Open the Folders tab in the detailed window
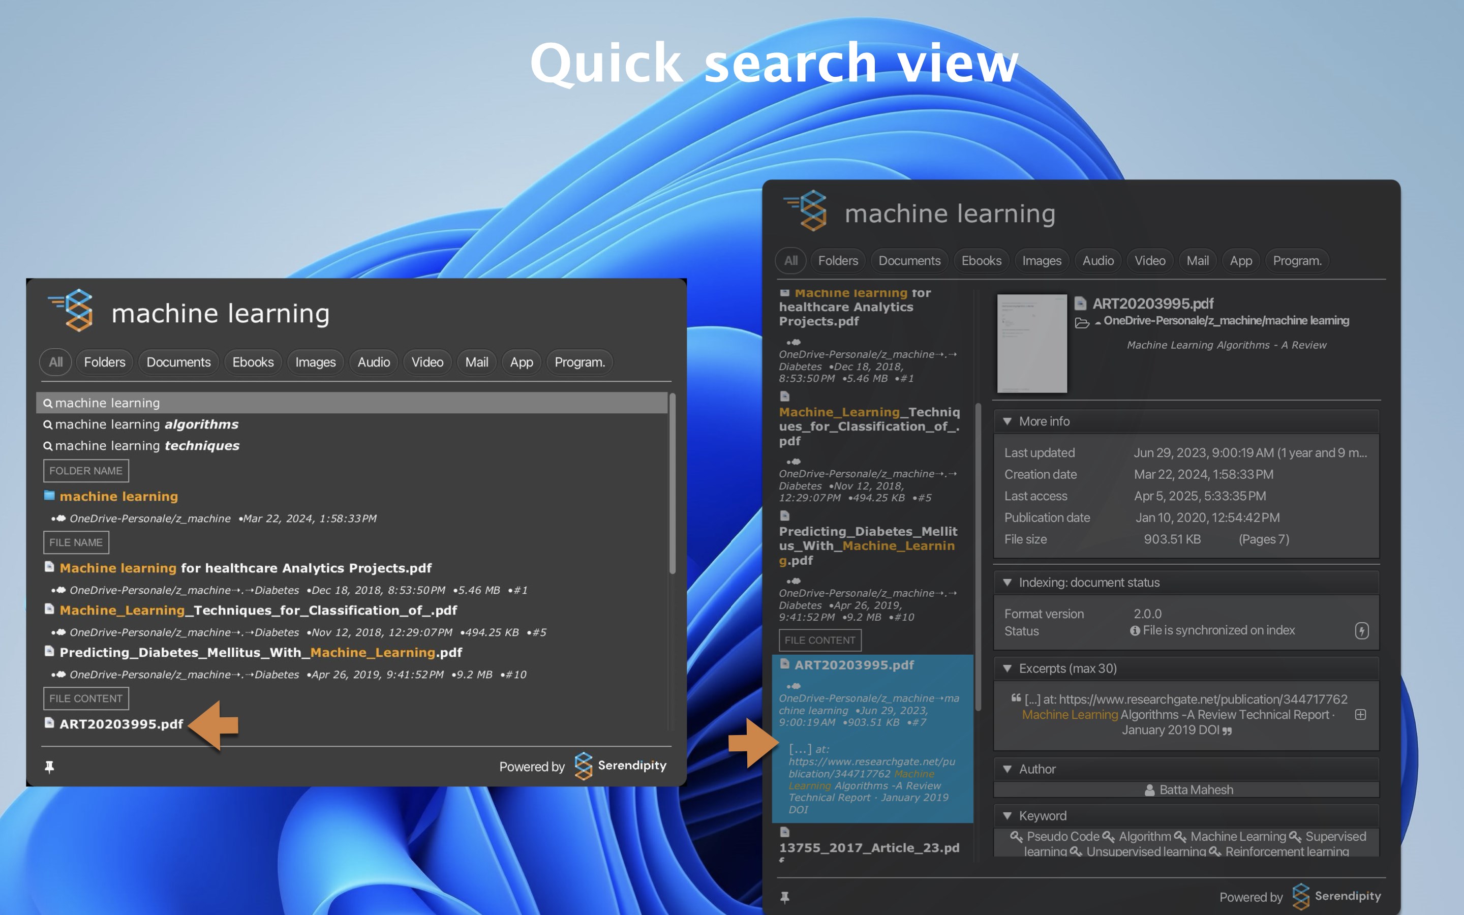 838,261
